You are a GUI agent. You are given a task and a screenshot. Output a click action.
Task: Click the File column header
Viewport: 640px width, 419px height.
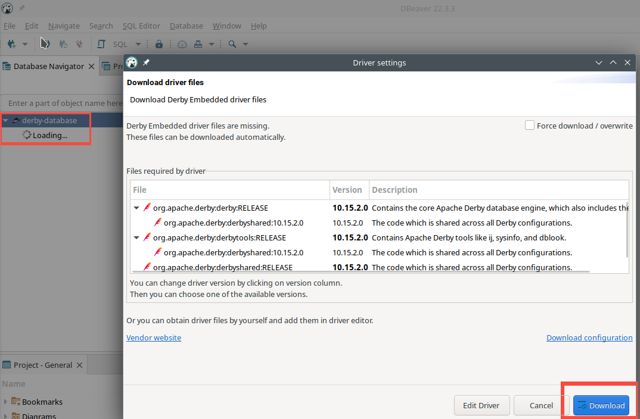pyautogui.click(x=230, y=190)
